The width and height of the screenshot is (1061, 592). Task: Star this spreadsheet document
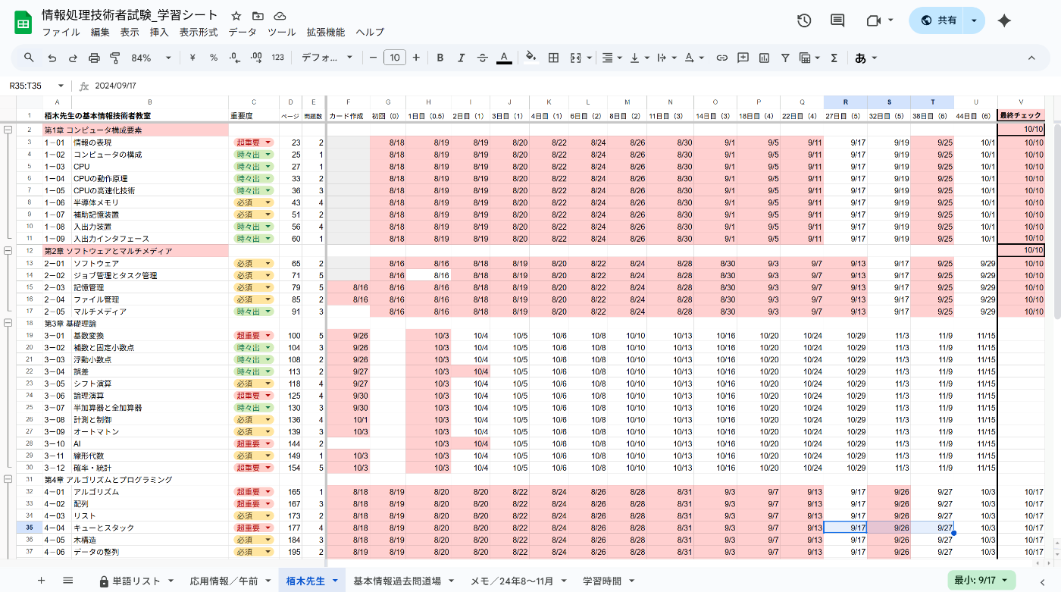pos(236,16)
